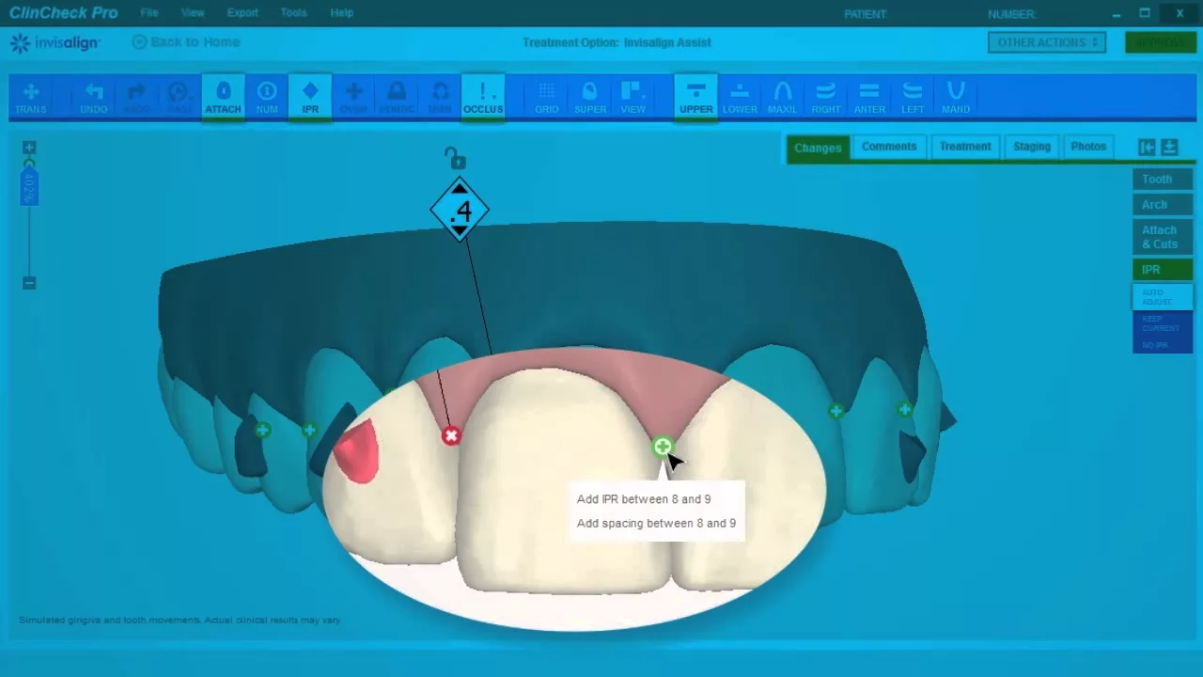This screenshot has width=1203, height=677.
Task: Switch to RIGHT buccal view
Action: 826,97
